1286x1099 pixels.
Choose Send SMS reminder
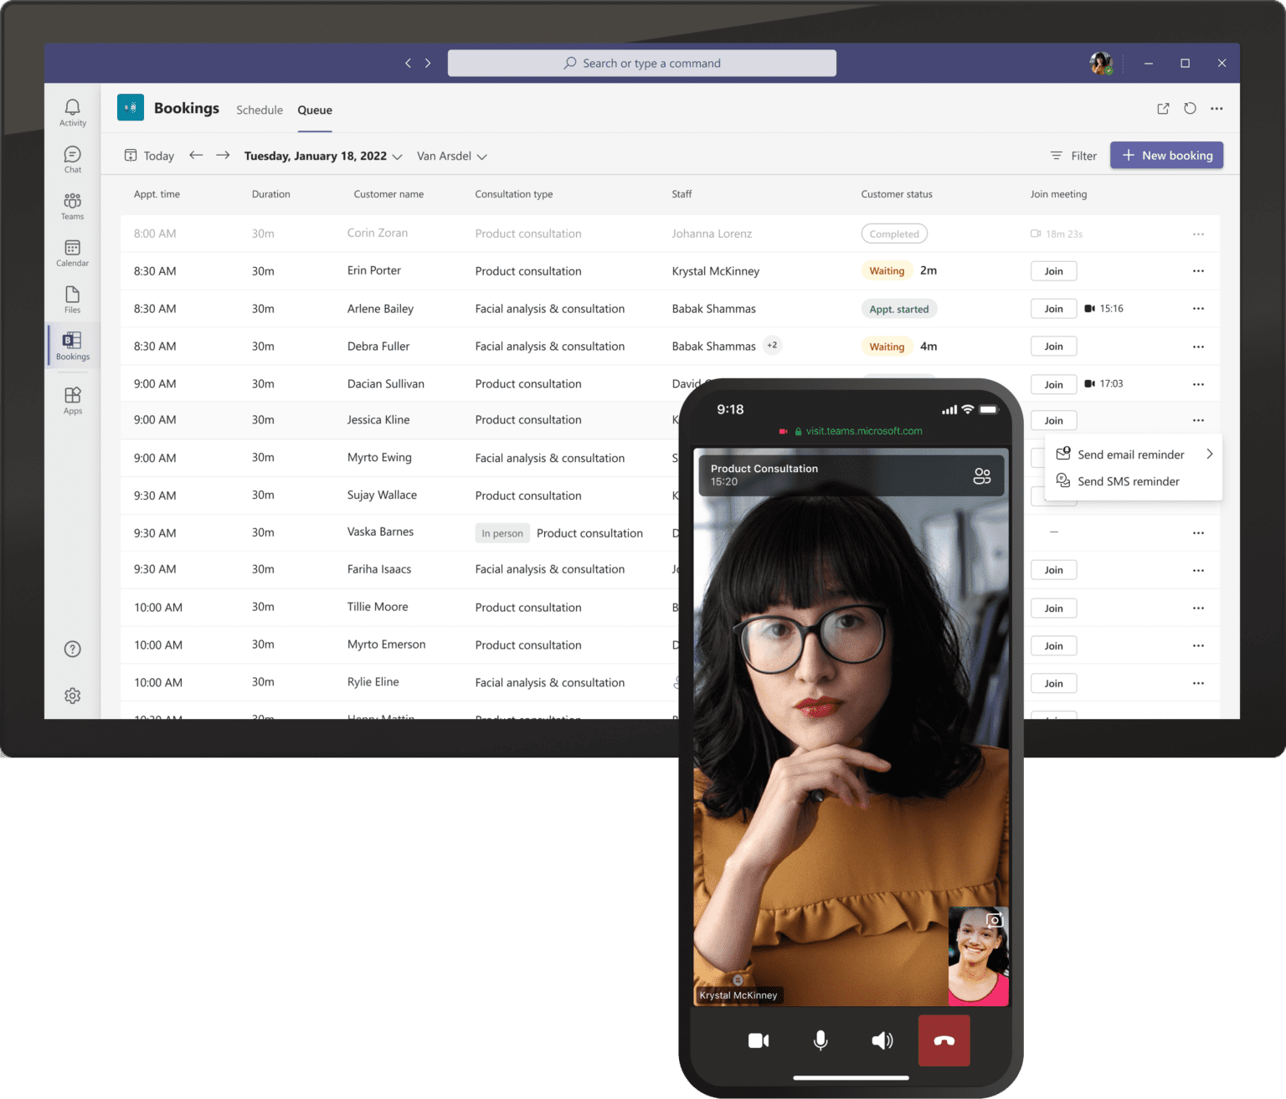[1128, 481]
